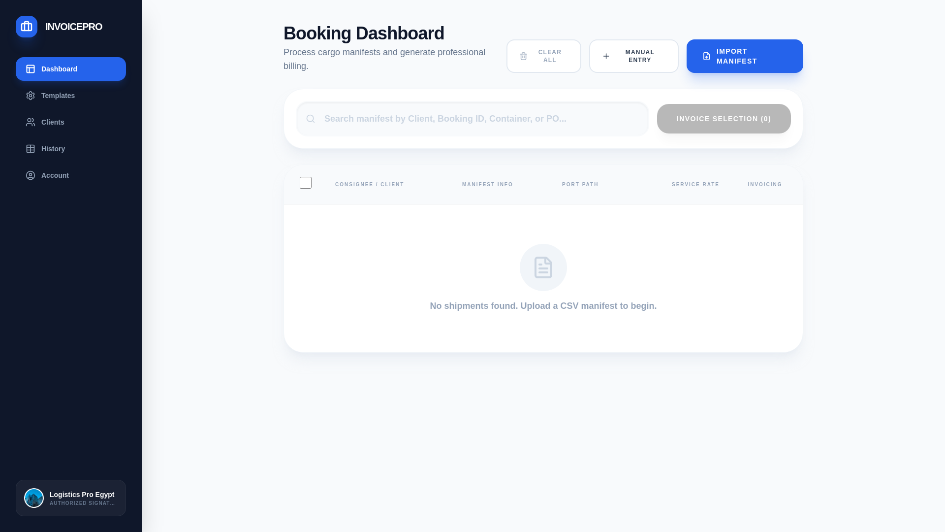Click the Invoicing column header
This screenshot has height=532, width=945.
pos(765,185)
